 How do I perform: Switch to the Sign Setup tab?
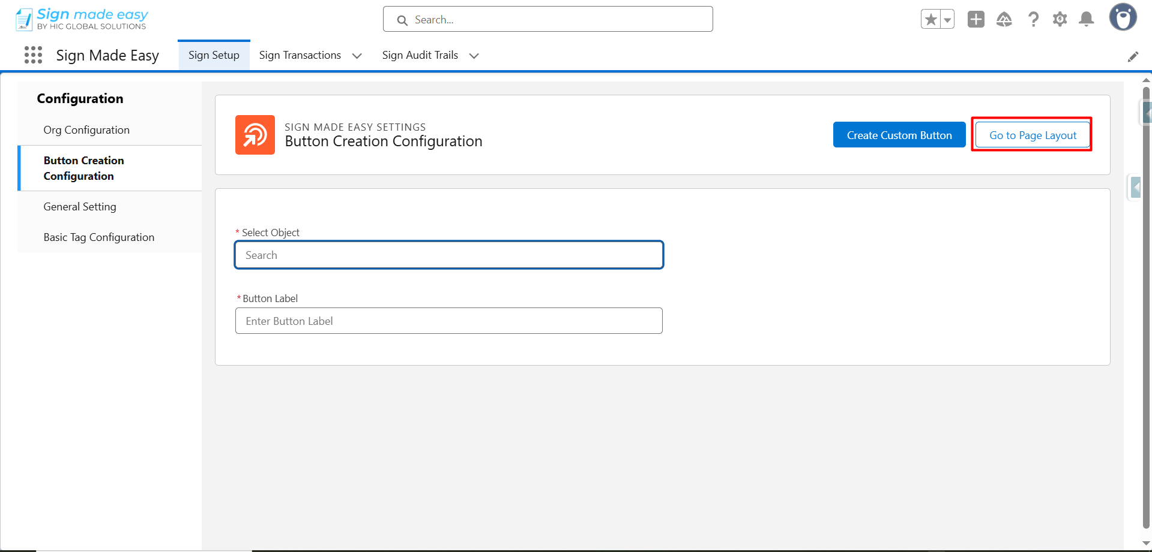point(214,55)
